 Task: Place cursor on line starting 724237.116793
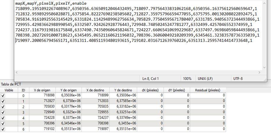(137, 30)
